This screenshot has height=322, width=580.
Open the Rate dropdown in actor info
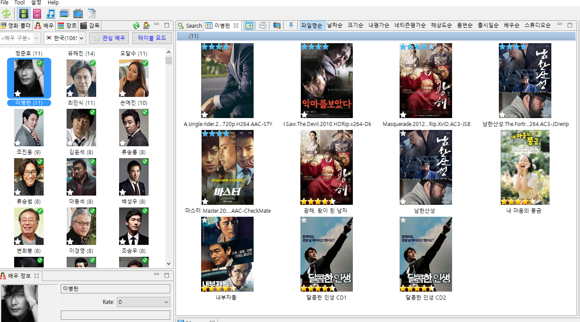[143, 302]
